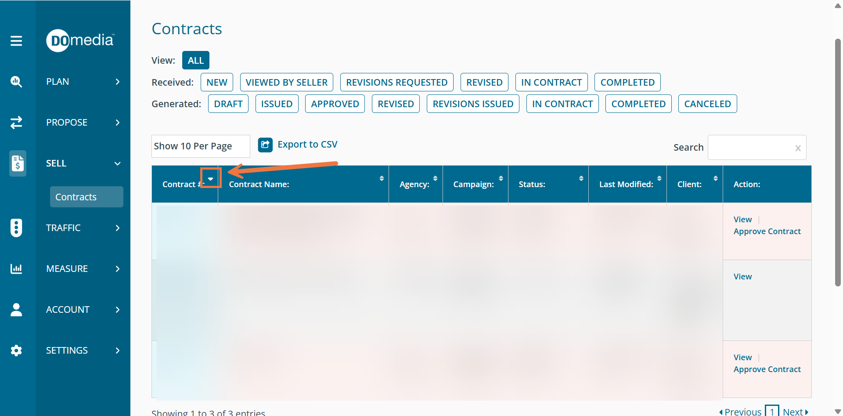843x416 pixels.
Task: Collapse the SELL menu section
Action: 117,163
